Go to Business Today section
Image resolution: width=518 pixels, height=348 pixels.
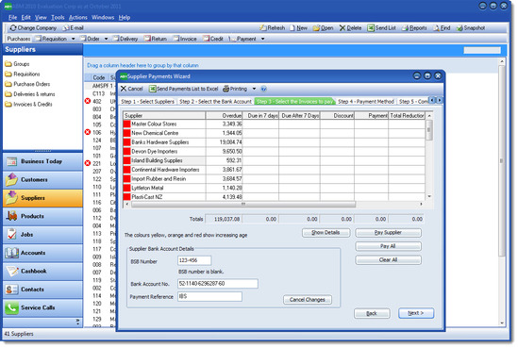pyautogui.click(x=42, y=161)
